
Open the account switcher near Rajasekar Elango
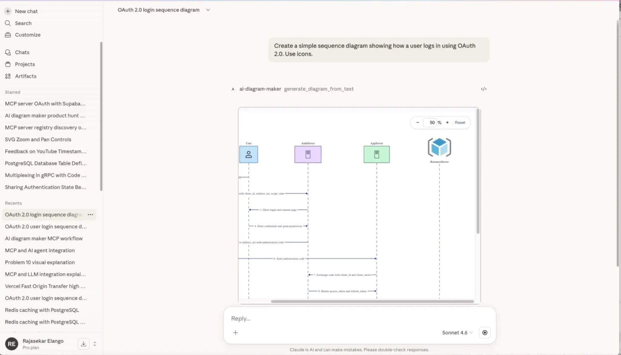(x=94, y=344)
